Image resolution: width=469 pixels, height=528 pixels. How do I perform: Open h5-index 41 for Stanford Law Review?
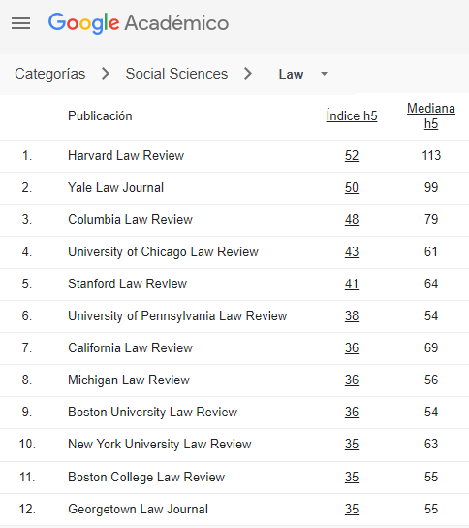(352, 283)
